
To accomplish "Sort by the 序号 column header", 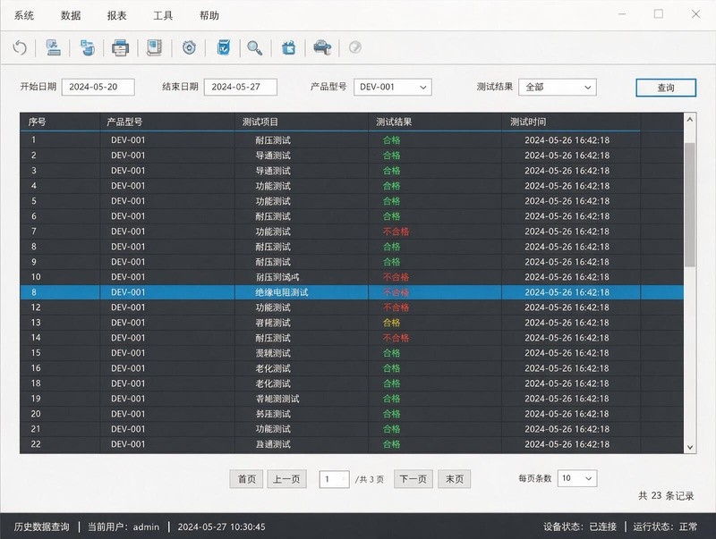I will click(x=60, y=122).
